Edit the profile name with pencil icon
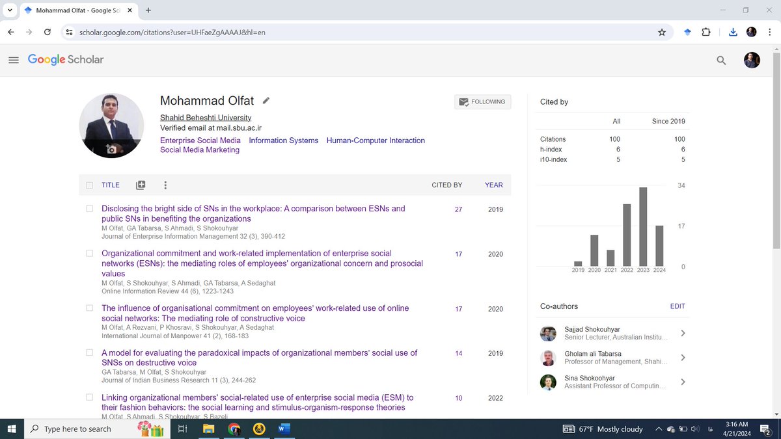This screenshot has height=439, width=781. coord(266,101)
